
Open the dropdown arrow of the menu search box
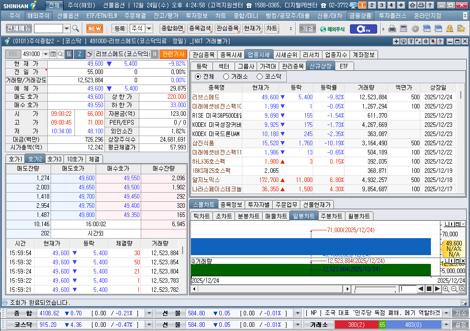[67, 29]
